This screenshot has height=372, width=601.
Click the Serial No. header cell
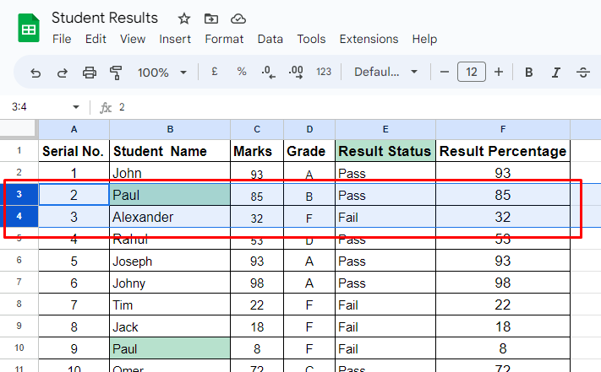pyautogui.click(x=74, y=151)
